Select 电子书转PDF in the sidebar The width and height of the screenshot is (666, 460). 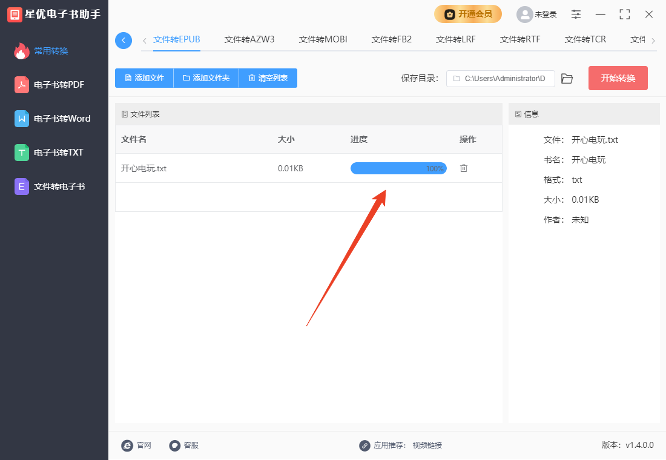[59, 85]
